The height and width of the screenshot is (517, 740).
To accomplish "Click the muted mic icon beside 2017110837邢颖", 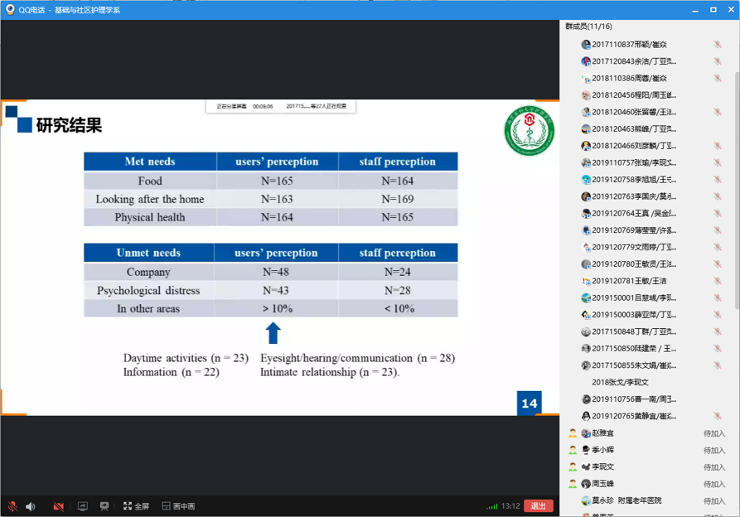I will pos(718,45).
